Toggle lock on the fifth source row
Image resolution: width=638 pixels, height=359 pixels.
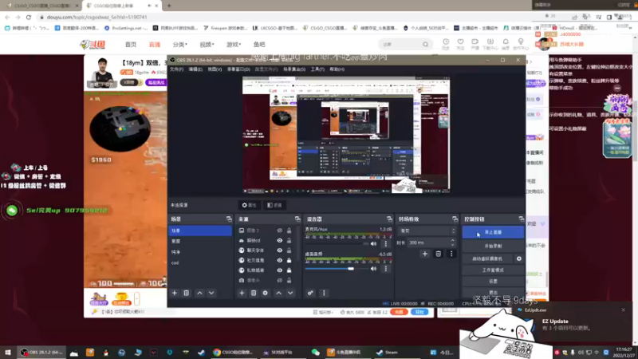[x=289, y=270]
